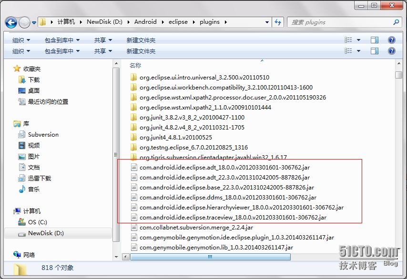This screenshot has height=279, width=407.
Task: Open the OS (C:) drive
Action: 37,222
